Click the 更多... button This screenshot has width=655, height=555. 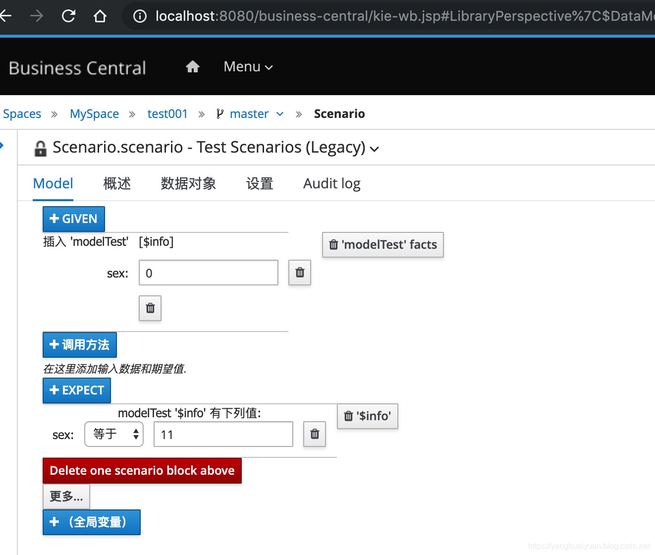(x=66, y=497)
